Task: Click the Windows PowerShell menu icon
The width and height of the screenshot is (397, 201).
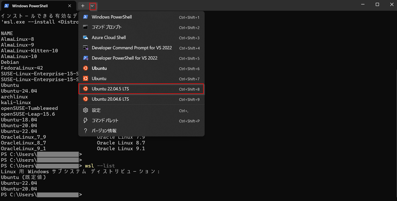Action: coord(86,17)
